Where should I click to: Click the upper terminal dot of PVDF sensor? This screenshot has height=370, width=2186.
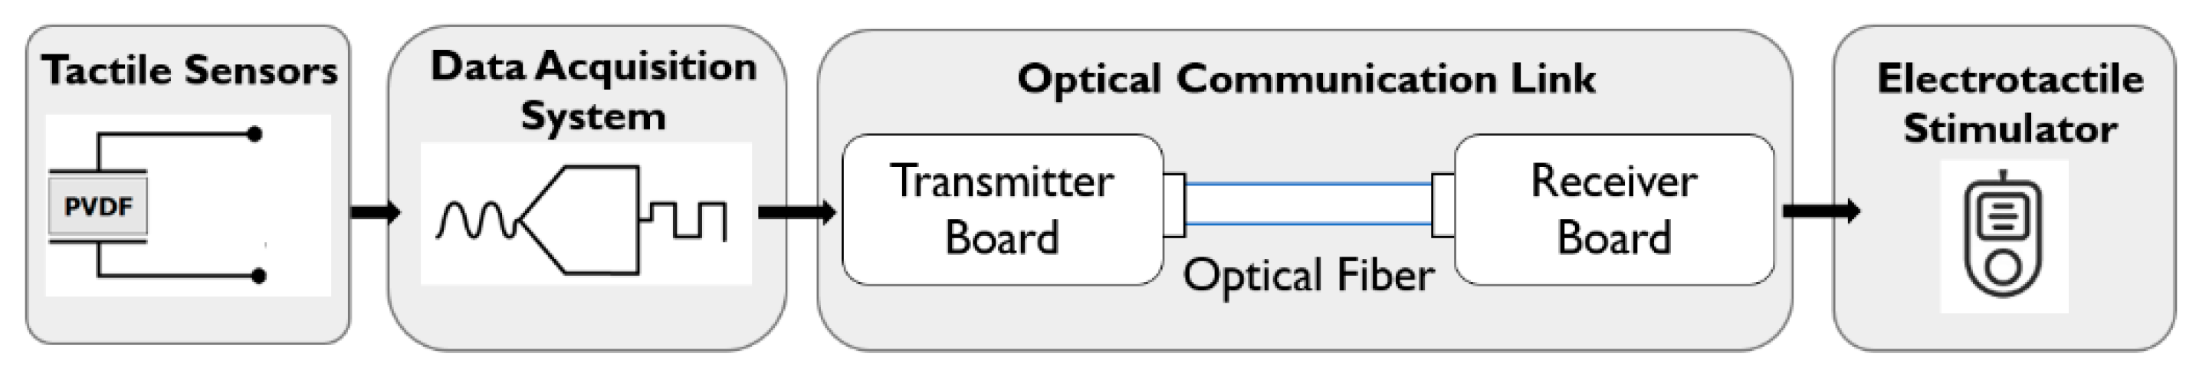[254, 134]
